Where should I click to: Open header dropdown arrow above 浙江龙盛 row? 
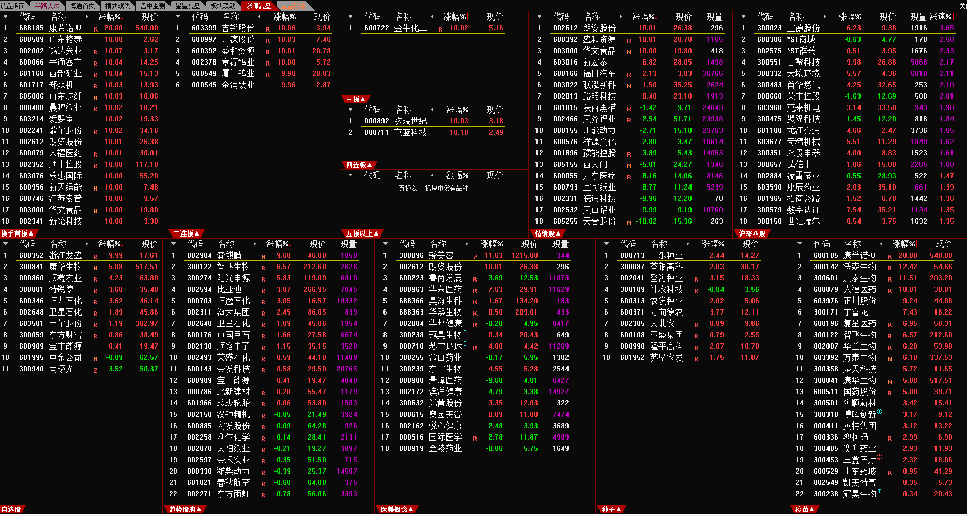pos(6,244)
